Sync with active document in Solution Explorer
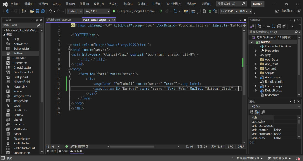Image resolution: width=303 pixels, height=161 pixels. [x=268, y=26]
